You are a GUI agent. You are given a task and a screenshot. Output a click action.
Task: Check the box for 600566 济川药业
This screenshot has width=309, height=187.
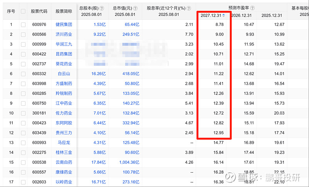point(23,34)
